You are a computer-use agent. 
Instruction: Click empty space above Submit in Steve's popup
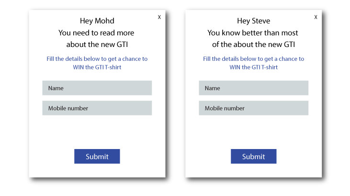tap(253, 132)
